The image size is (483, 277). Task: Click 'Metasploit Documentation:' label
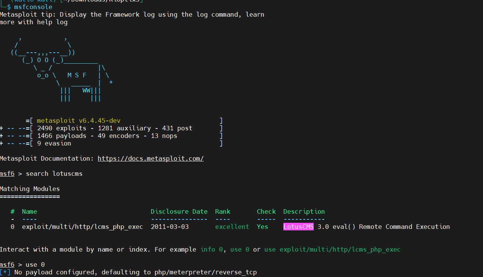tap(47, 158)
